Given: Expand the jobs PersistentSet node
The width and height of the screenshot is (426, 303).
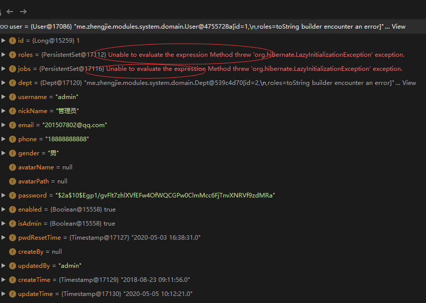Looking at the screenshot, I should click(3, 69).
